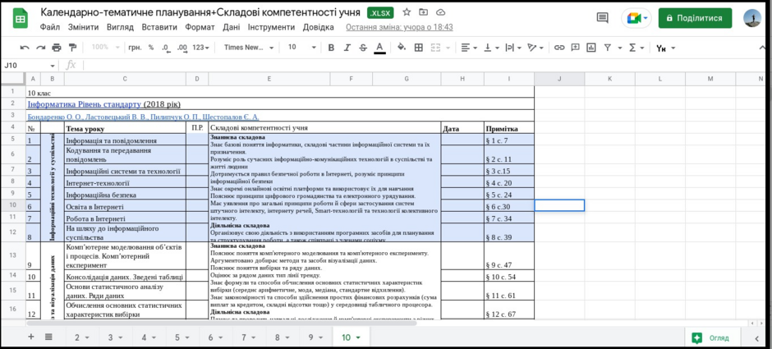Open the Times New Roman font dropdown
The height and width of the screenshot is (349, 772).
coord(249,48)
